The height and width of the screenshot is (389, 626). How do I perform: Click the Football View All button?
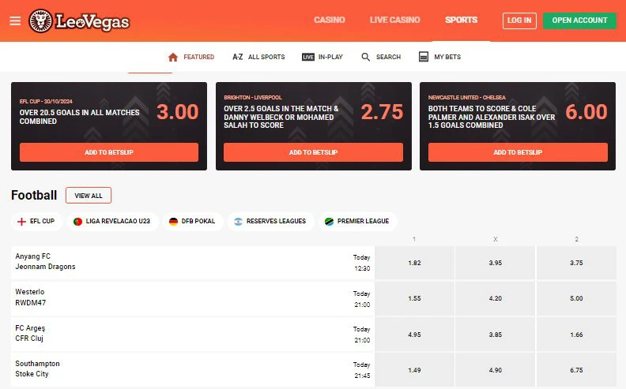pyautogui.click(x=89, y=196)
